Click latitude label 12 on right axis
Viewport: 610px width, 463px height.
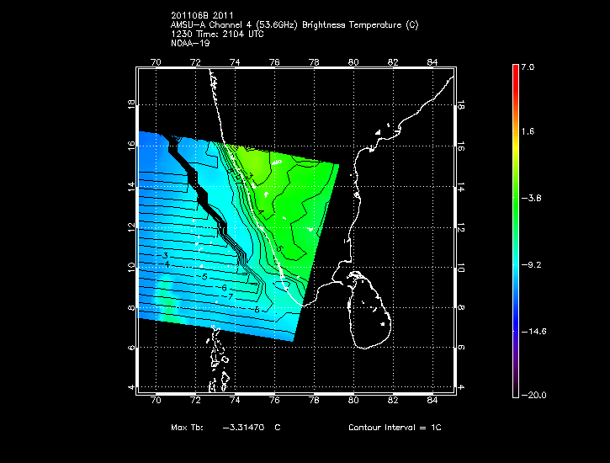(460, 227)
